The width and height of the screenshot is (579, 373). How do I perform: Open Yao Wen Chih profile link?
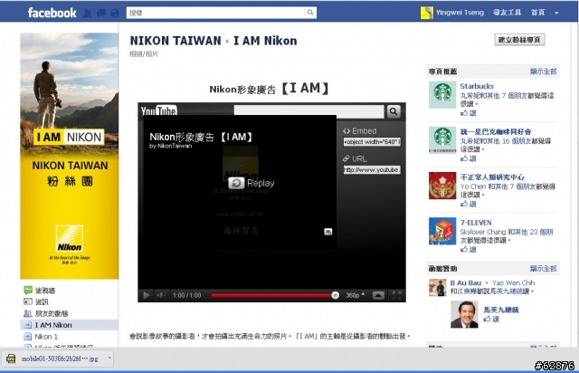(513, 282)
